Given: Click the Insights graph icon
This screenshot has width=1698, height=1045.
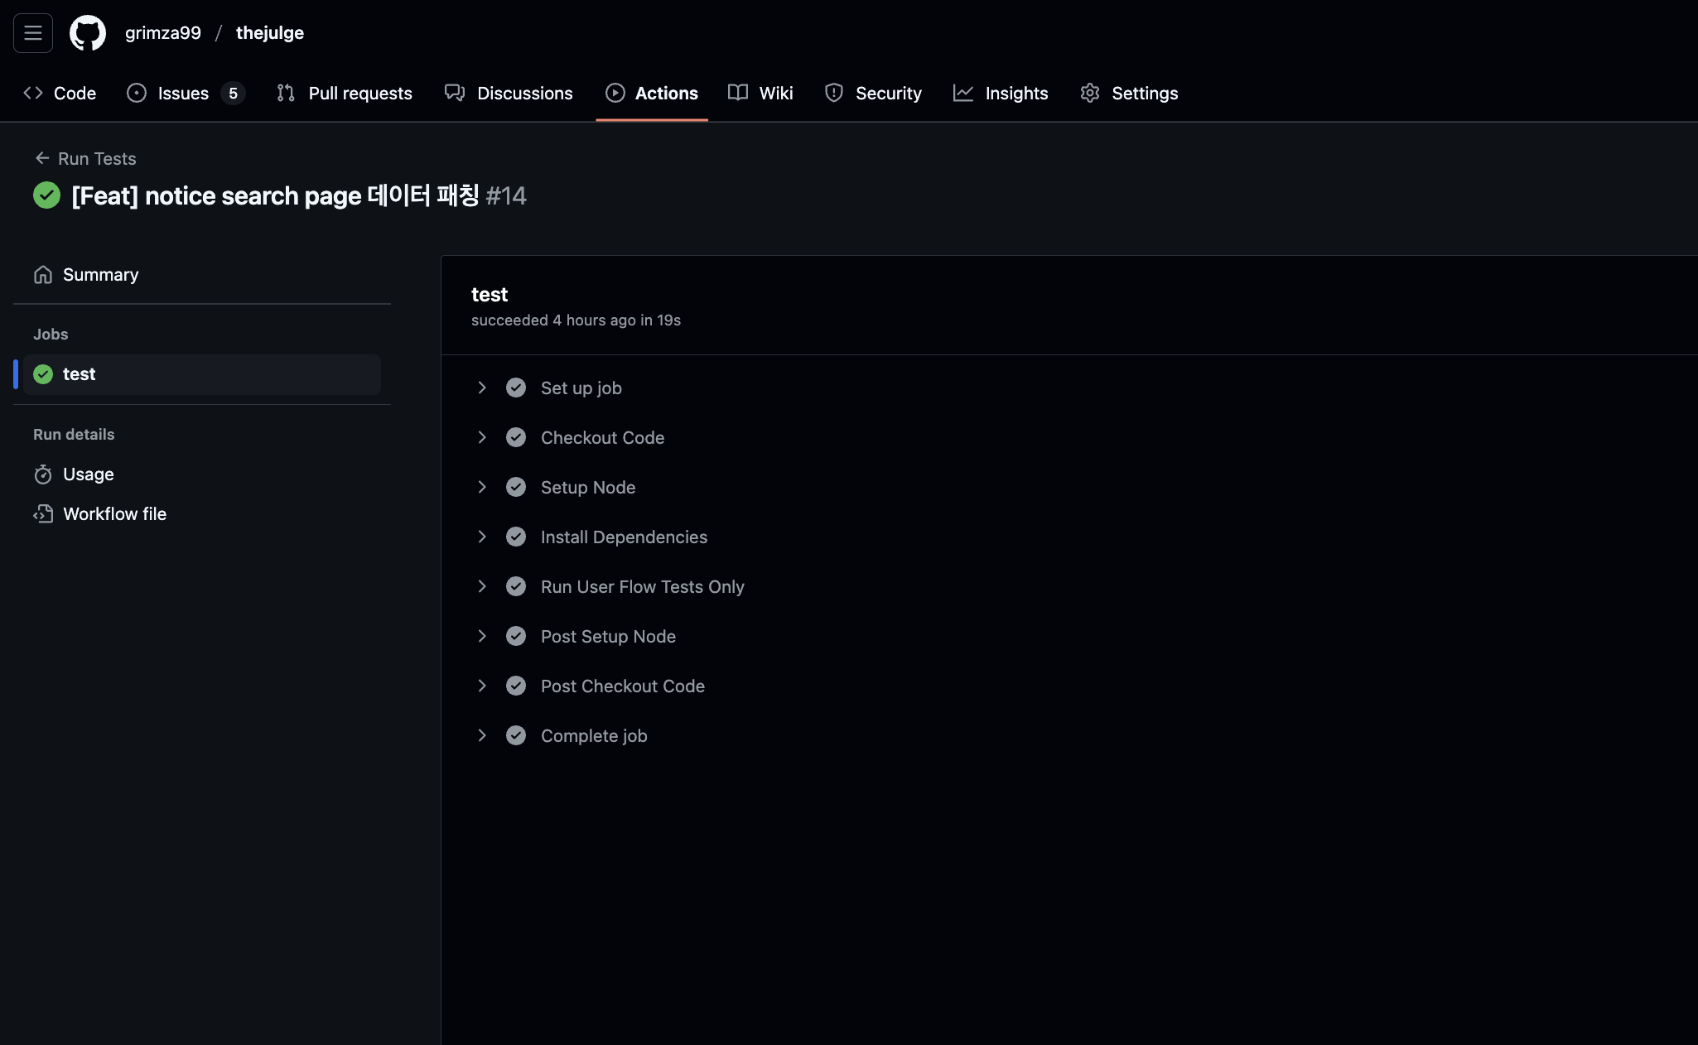Looking at the screenshot, I should (962, 94).
